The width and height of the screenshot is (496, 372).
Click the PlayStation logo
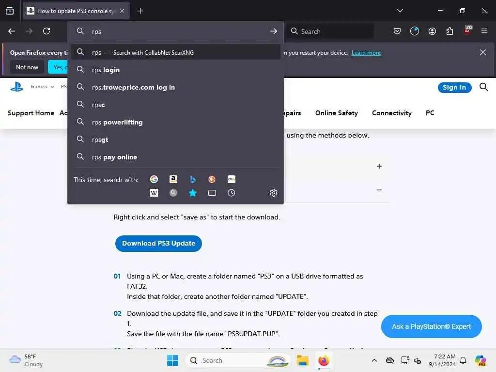pos(17,87)
